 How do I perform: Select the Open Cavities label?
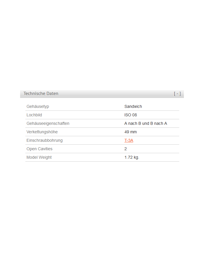click(x=39, y=149)
